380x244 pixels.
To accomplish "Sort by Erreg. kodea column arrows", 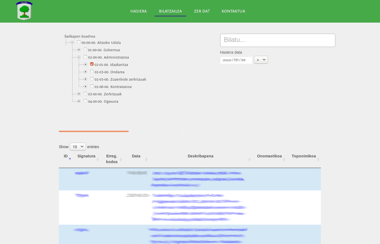I will click(x=120, y=159).
